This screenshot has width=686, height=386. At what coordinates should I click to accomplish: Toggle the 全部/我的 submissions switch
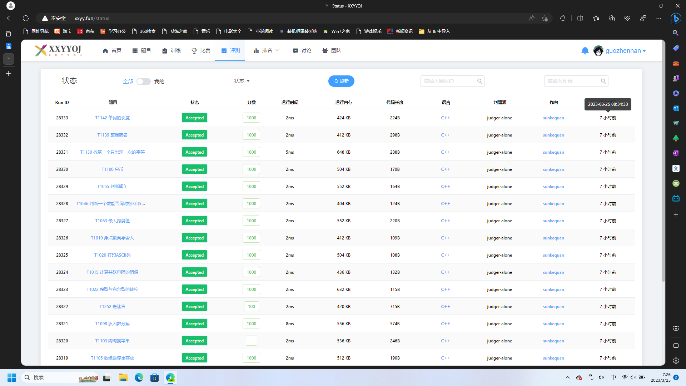pos(143,81)
